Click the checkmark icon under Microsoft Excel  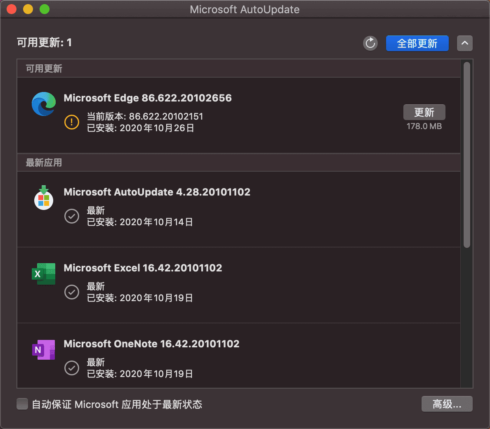coord(71,292)
